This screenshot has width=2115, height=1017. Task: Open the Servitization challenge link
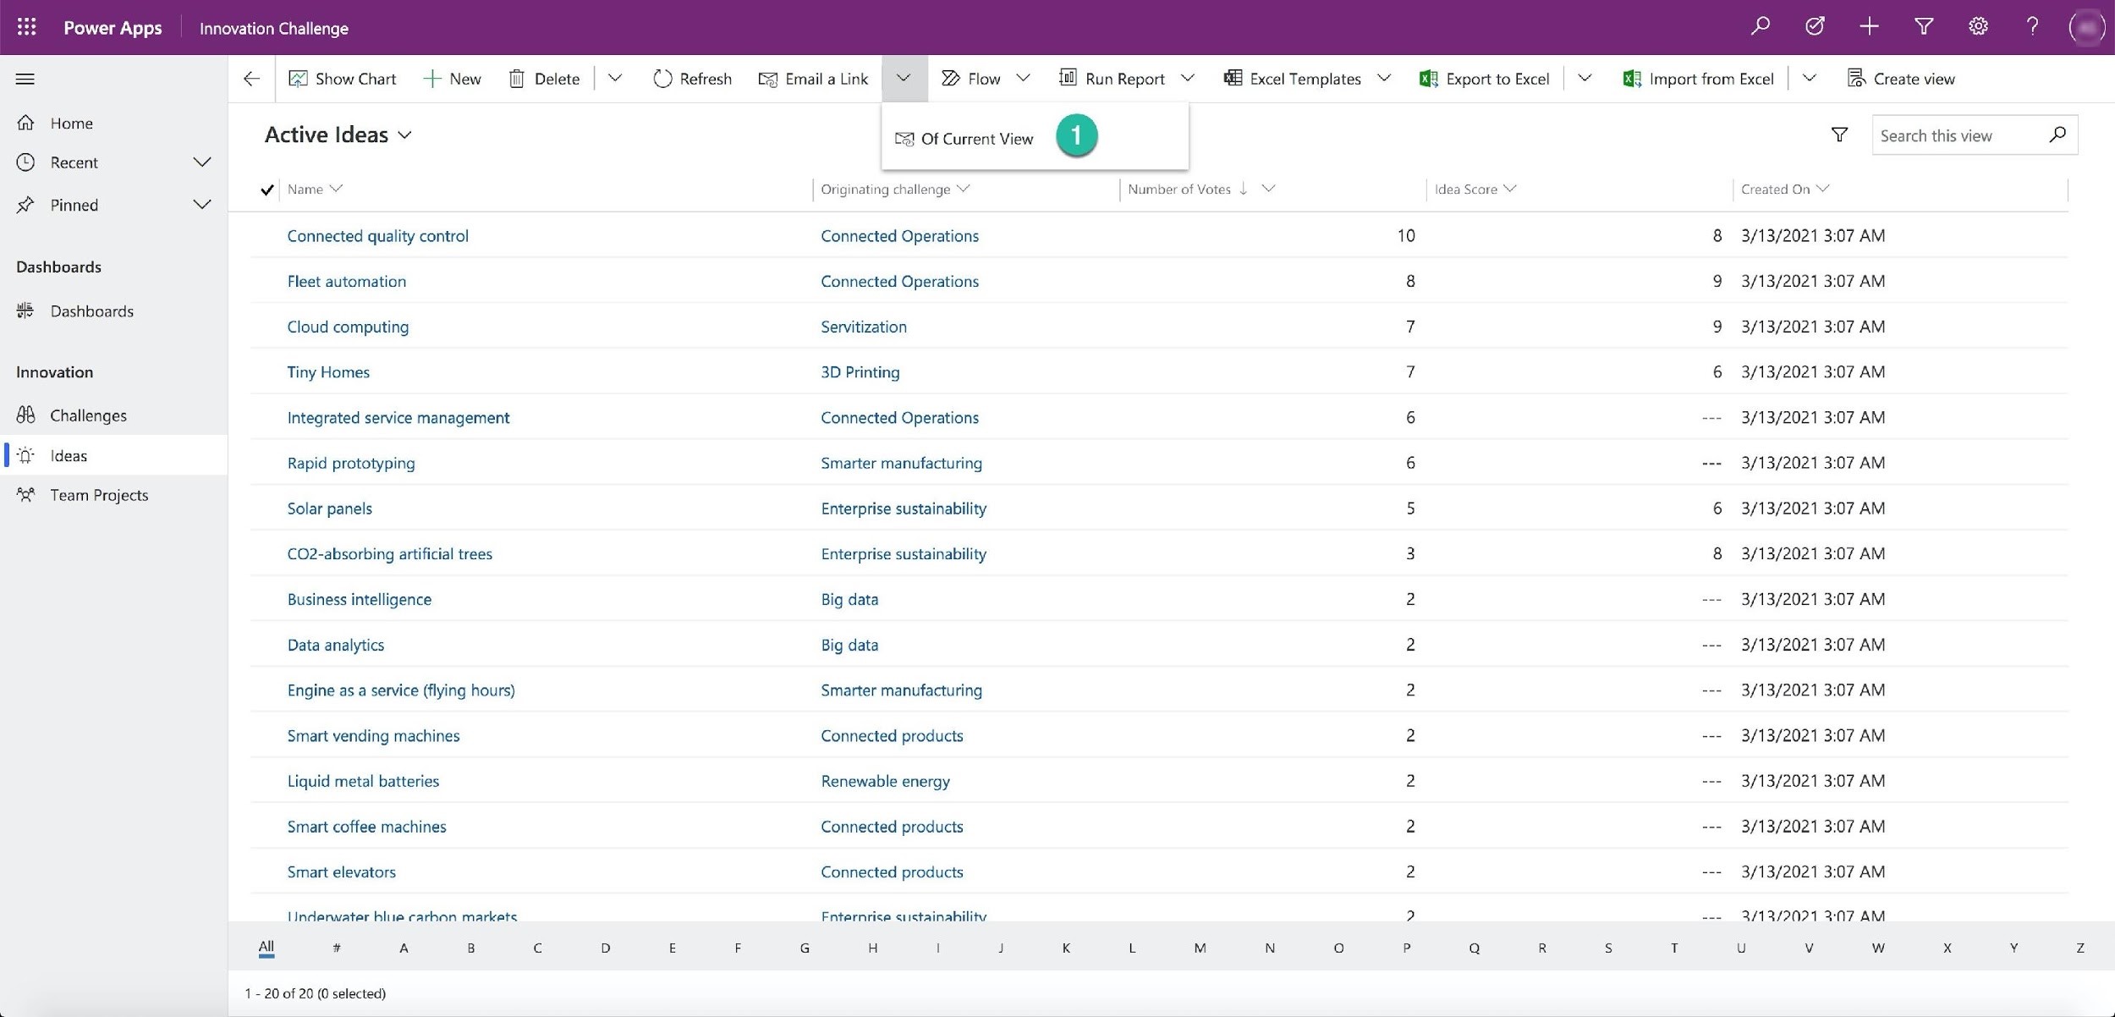(x=863, y=327)
